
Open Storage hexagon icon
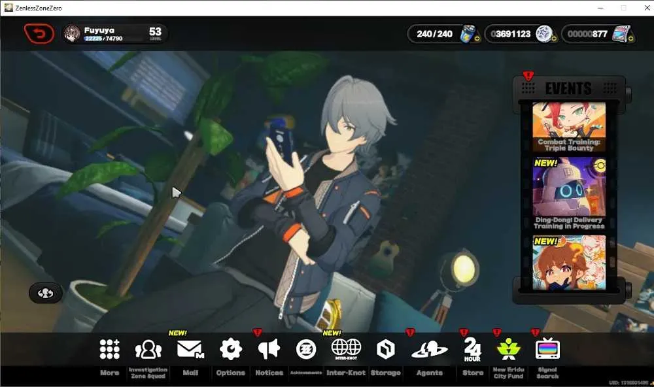point(385,349)
